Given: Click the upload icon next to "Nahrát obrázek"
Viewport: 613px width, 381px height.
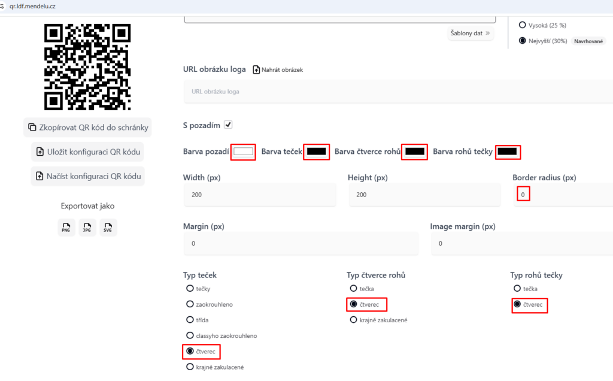Looking at the screenshot, I should click(x=256, y=69).
